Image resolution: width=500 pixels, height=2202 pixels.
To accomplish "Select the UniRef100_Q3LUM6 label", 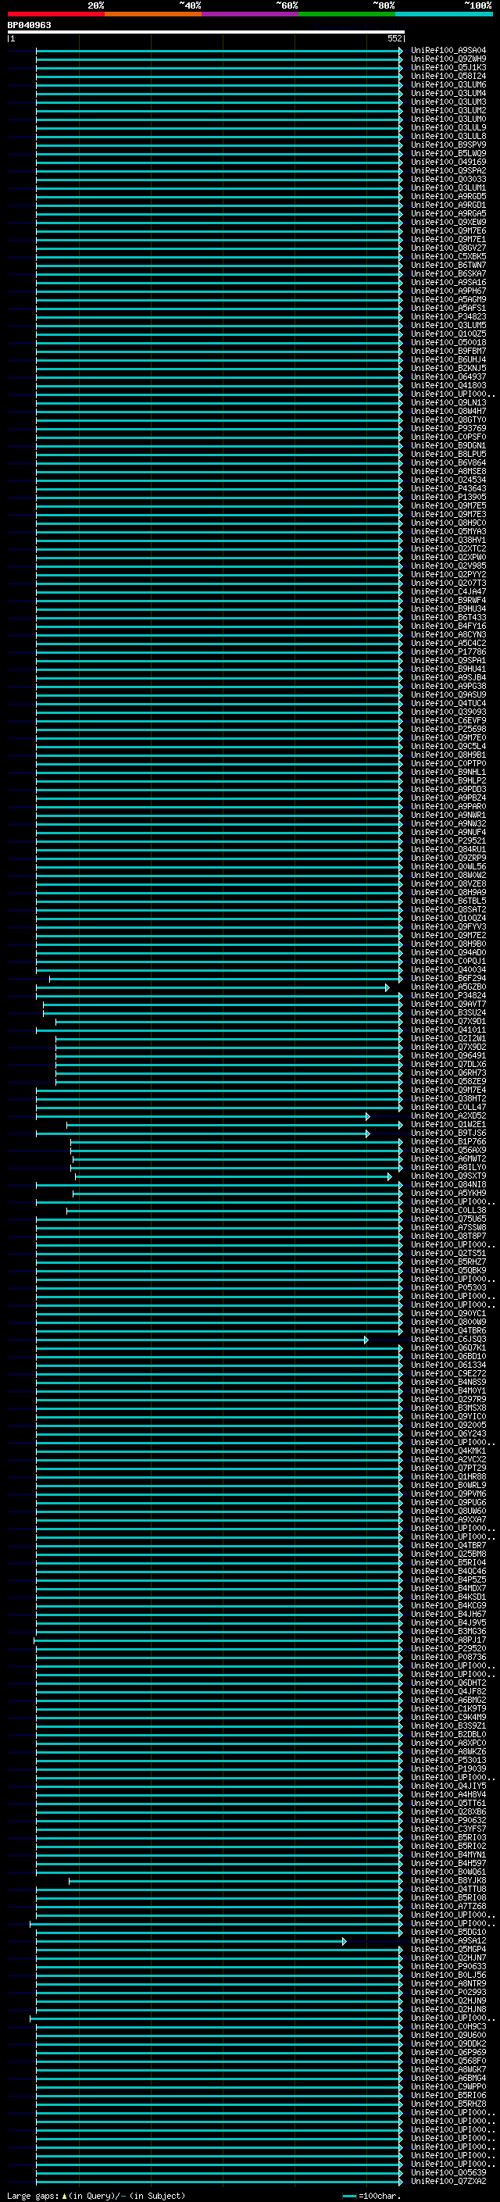I will click(448, 84).
